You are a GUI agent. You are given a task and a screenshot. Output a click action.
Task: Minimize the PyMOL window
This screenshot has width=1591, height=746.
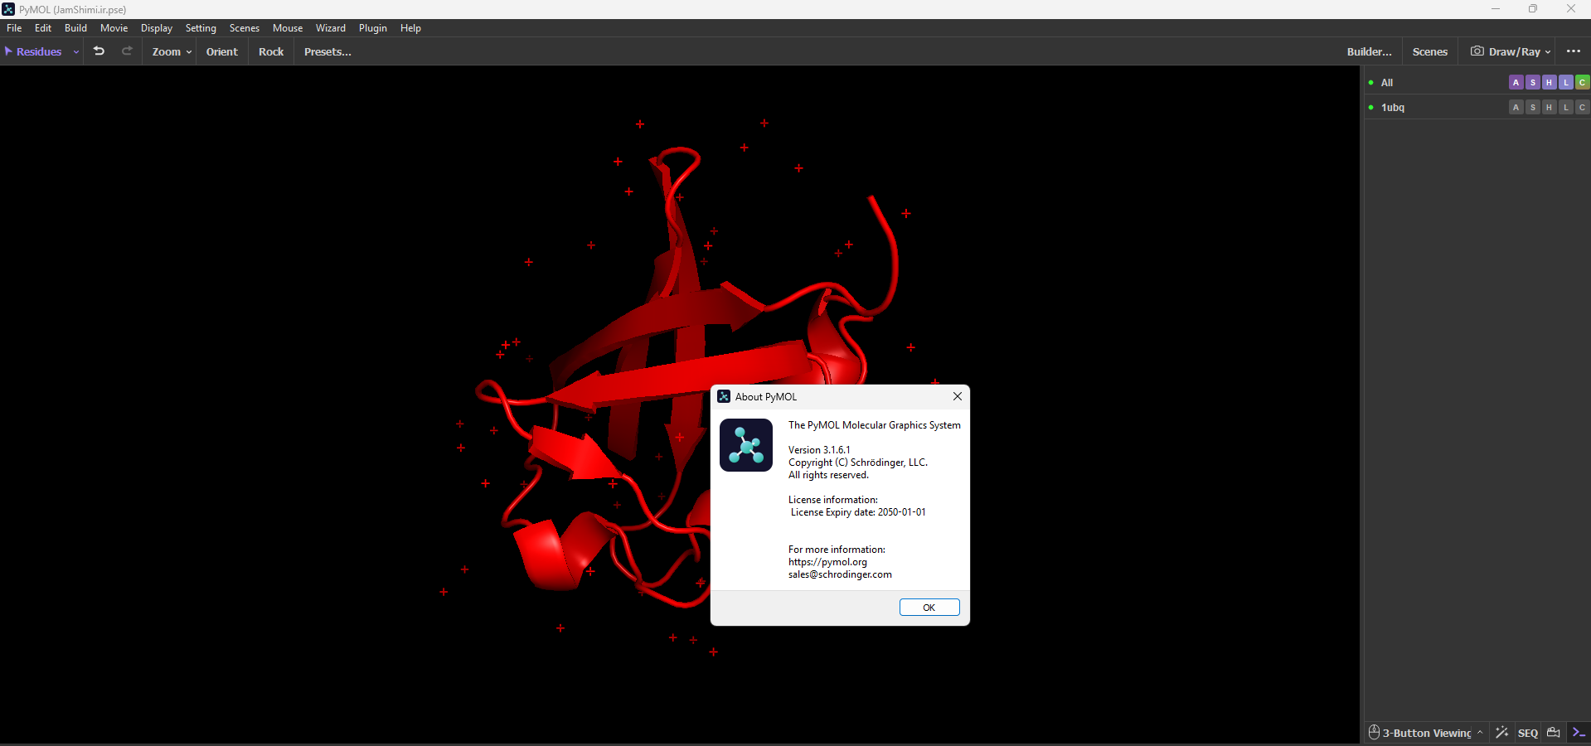[x=1496, y=9]
